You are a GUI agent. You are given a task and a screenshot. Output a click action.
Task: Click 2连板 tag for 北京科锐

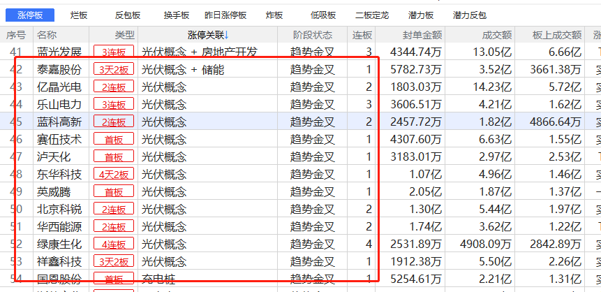click(114, 209)
